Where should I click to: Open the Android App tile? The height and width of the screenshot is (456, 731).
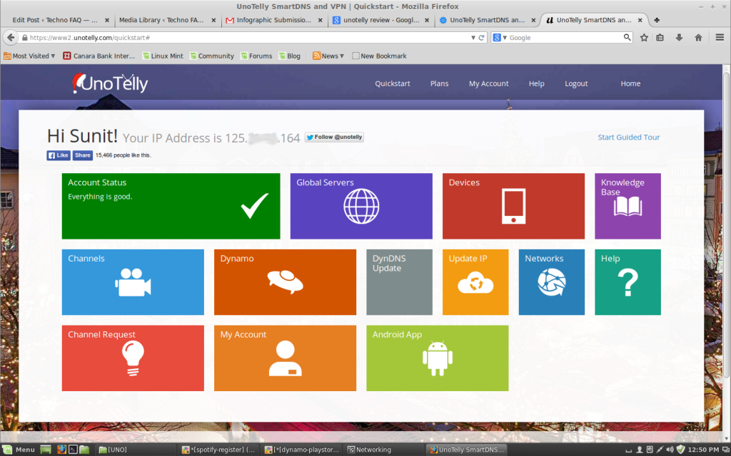437,358
